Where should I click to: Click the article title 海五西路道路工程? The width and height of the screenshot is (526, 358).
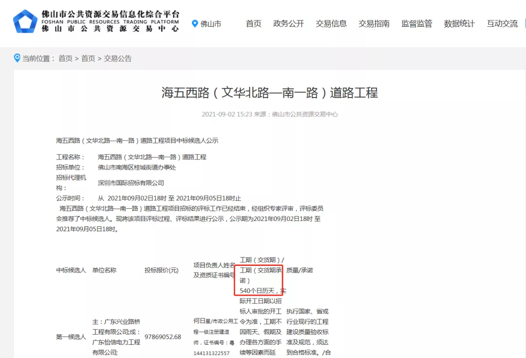269,92
